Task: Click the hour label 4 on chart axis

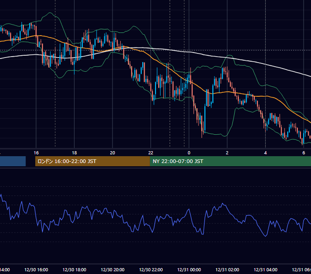Action: [265, 153]
